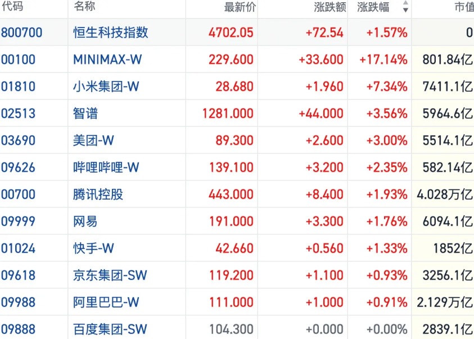The width and height of the screenshot is (474, 339).
Task: Select 小米集团-W stock name
Action: point(106,87)
